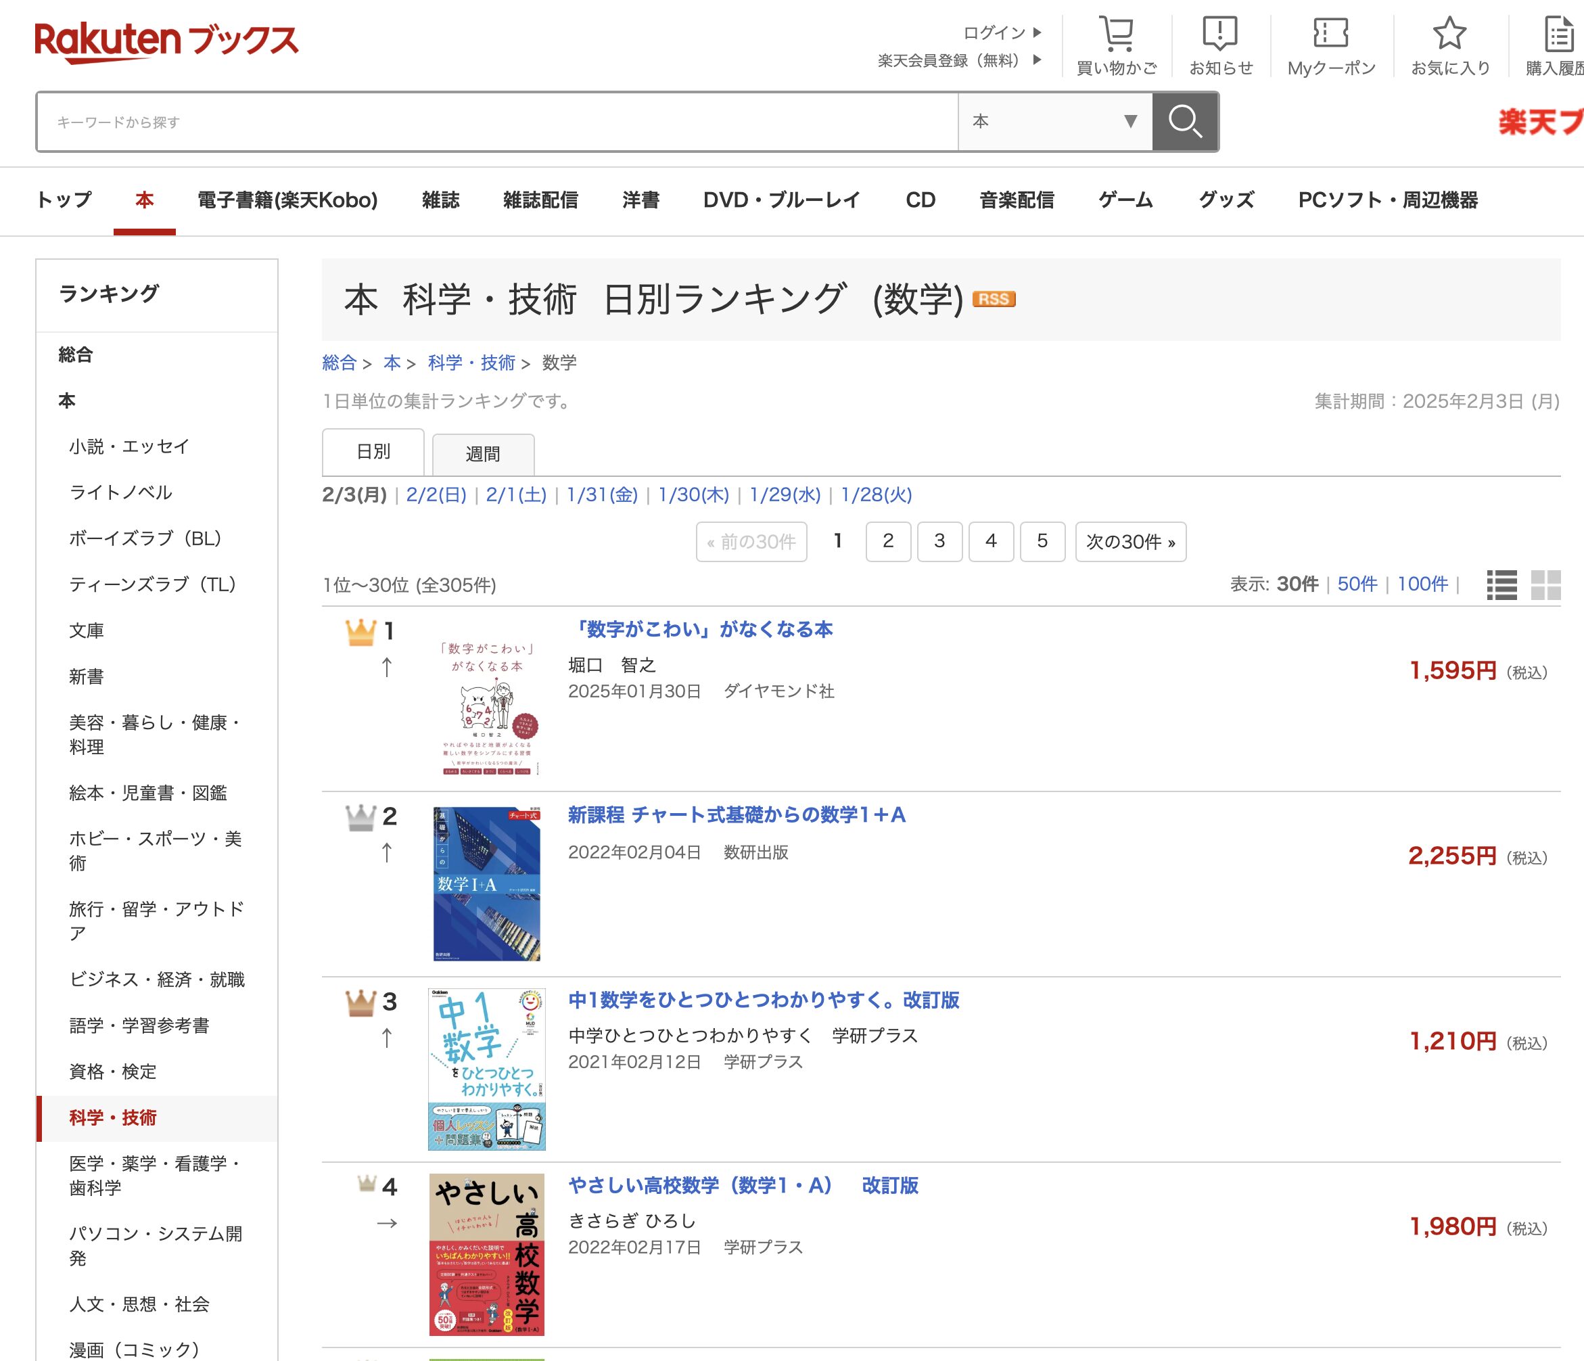Select 絵本・児童書・図鑑 in sidebar
The image size is (1584, 1361).
pyautogui.click(x=148, y=793)
